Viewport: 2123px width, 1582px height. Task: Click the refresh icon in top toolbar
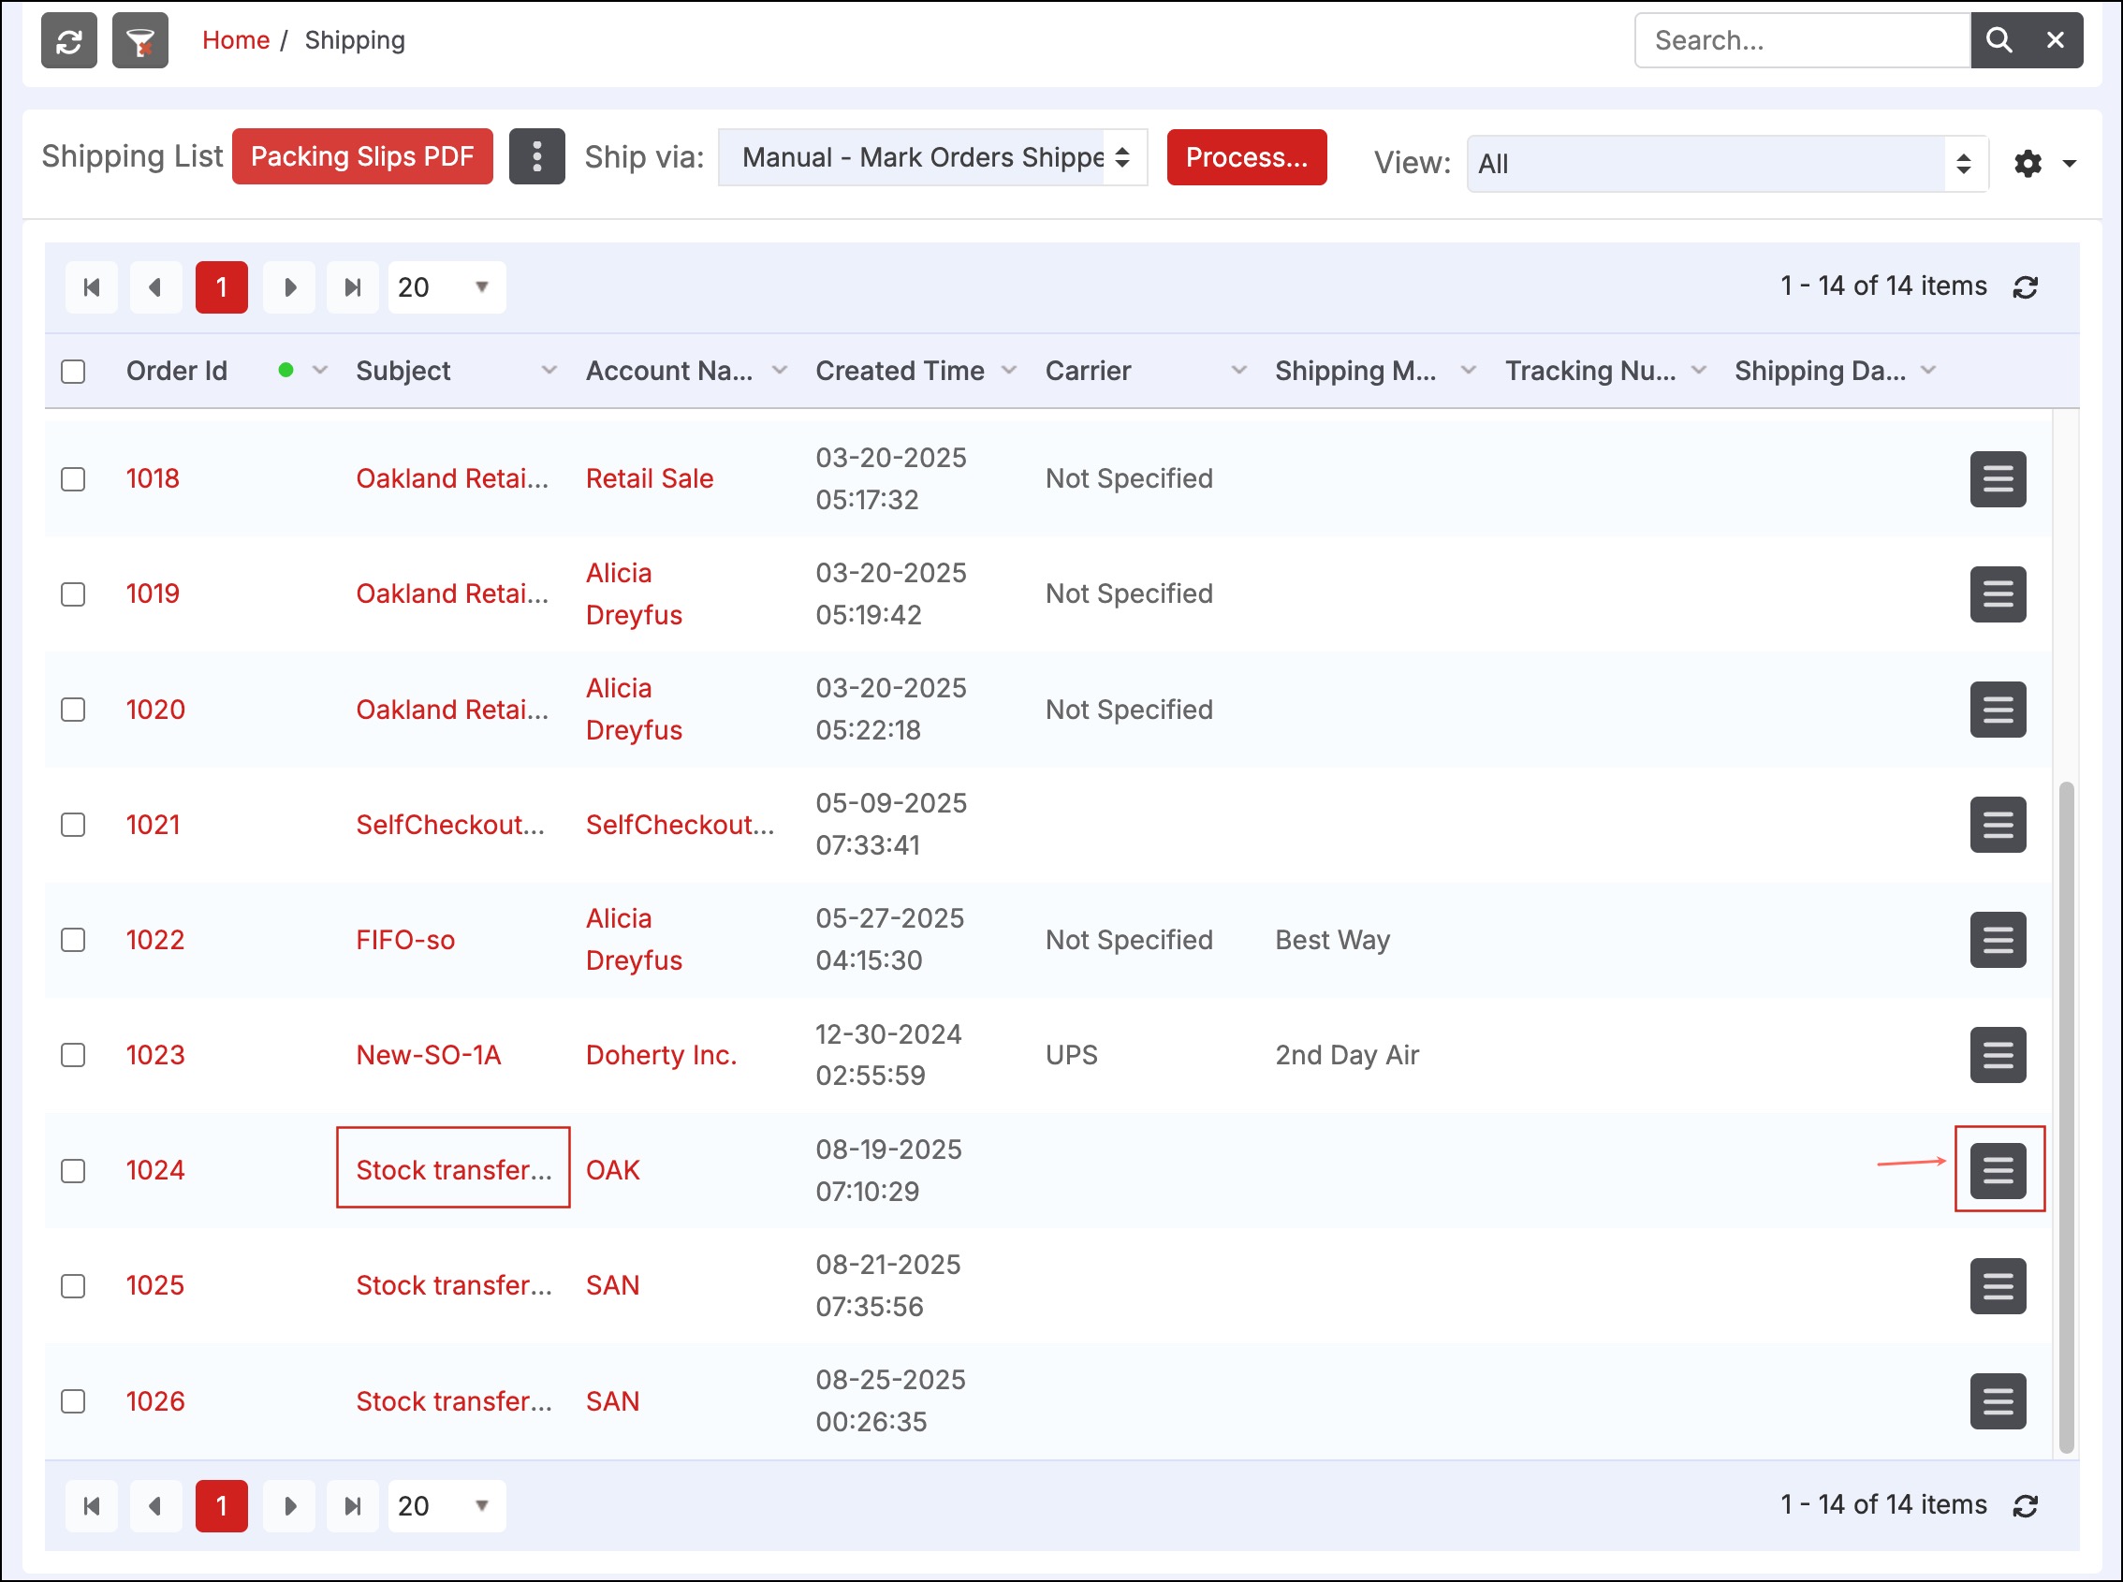tap(69, 40)
